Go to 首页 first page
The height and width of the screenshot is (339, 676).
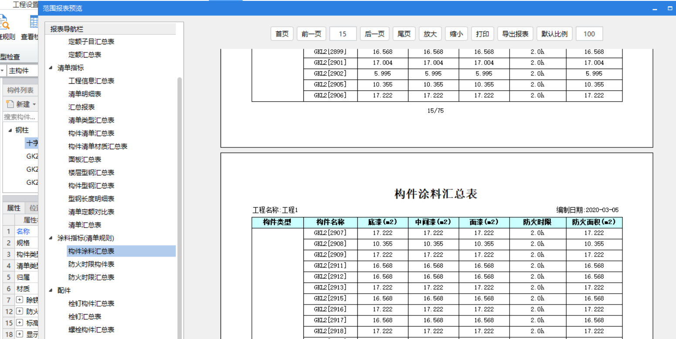[x=282, y=34]
